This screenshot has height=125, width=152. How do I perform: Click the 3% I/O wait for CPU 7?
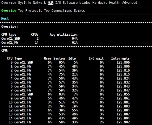click(102, 90)
